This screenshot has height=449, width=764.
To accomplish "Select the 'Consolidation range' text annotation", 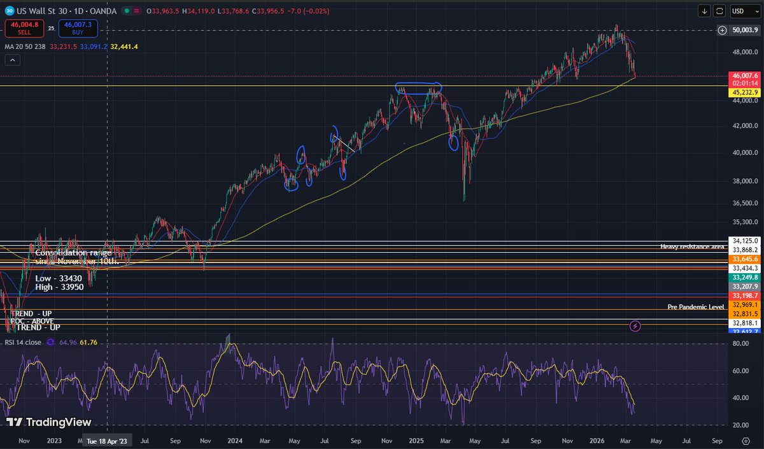I will coord(74,253).
